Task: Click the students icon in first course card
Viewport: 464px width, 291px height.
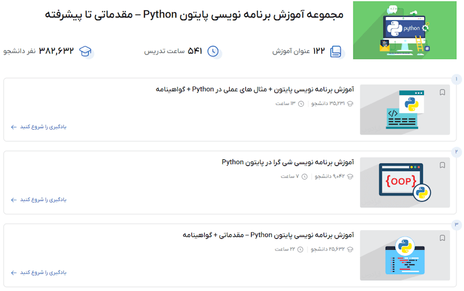Action: pos(350,104)
